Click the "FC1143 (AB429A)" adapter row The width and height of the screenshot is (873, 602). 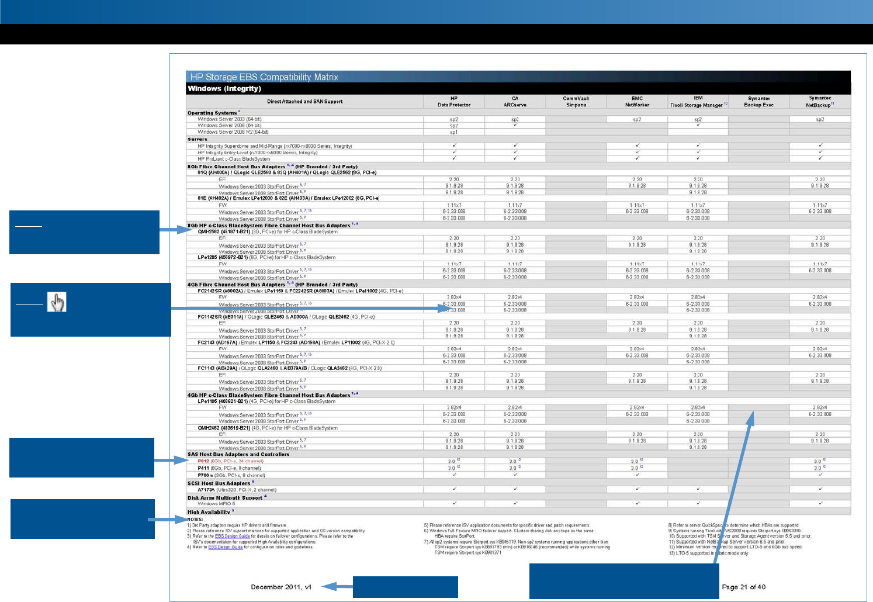click(290, 368)
